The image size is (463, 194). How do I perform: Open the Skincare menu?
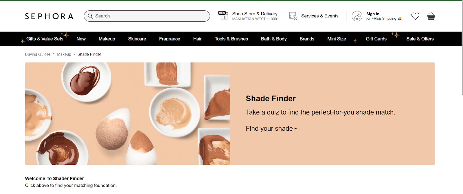[x=137, y=39]
